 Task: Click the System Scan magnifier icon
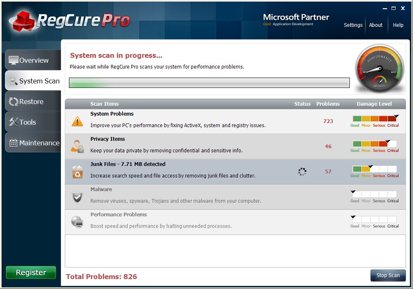click(13, 81)
